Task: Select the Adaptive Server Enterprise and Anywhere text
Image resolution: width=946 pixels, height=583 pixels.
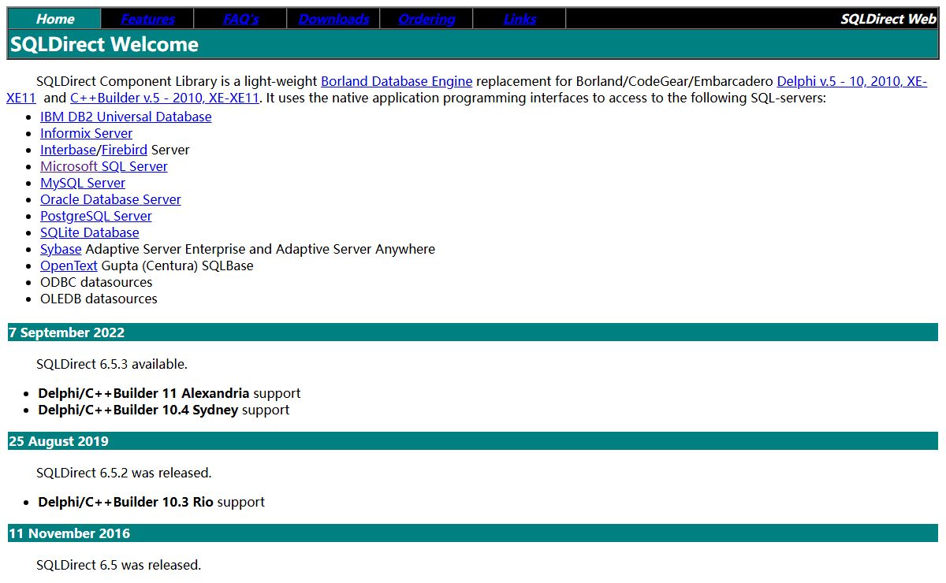Action: pos(260,249)
